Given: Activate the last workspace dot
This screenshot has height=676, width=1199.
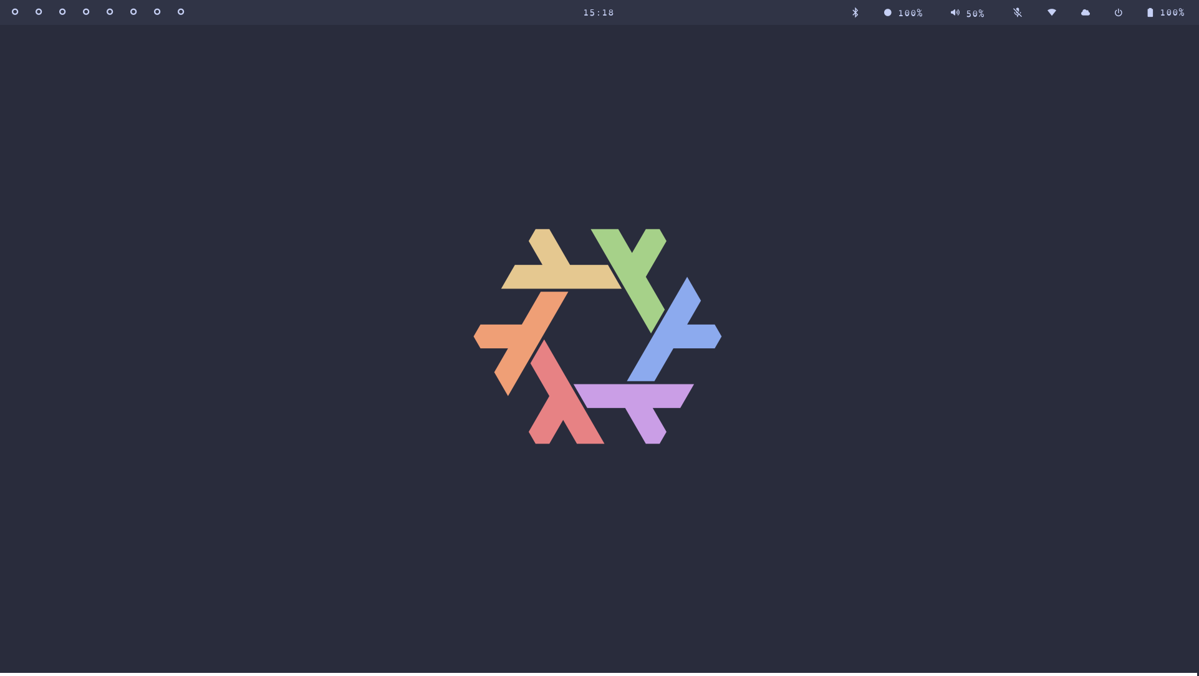Looking at the screenshot, I should pos(180,11).
